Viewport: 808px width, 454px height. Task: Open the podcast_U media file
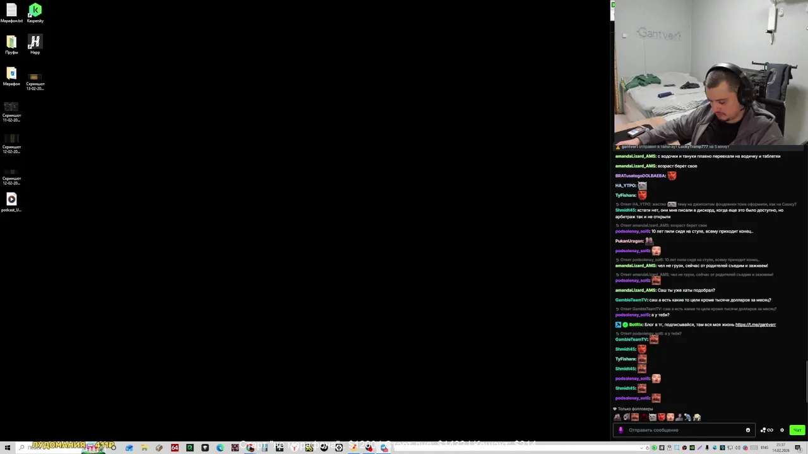(11, 202)
